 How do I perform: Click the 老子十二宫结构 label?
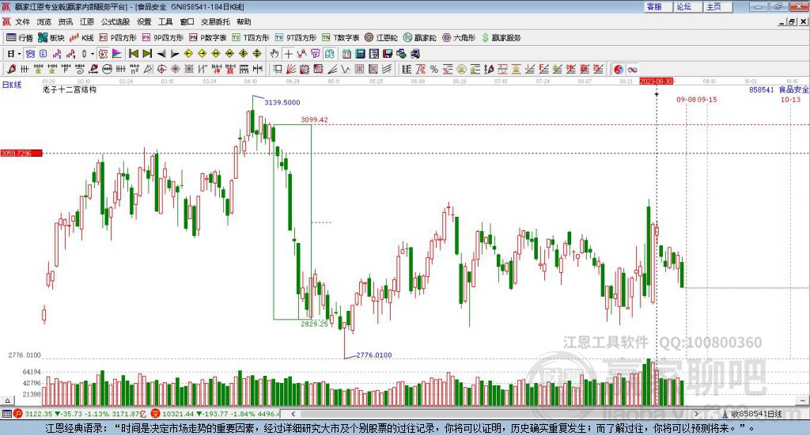(70, 89)
